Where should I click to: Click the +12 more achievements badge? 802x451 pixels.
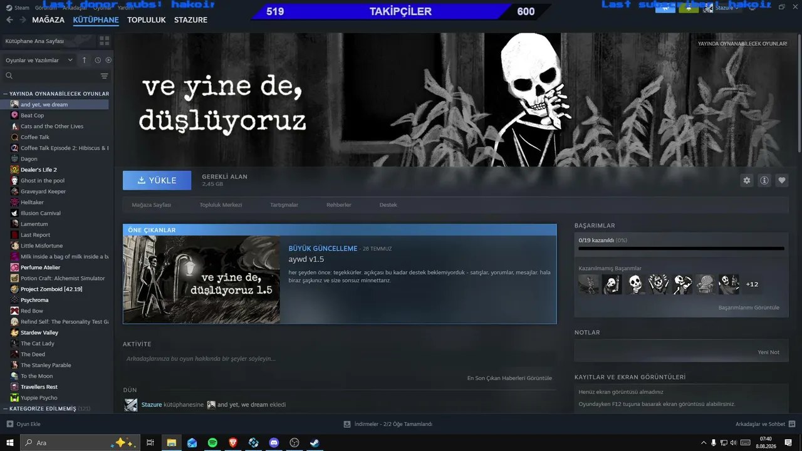[x=752, y=284]
